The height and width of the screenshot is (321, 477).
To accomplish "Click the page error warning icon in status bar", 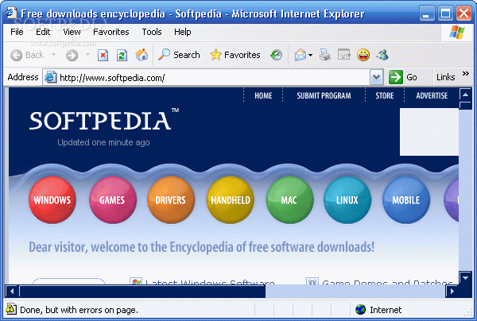I will [10, 309].
